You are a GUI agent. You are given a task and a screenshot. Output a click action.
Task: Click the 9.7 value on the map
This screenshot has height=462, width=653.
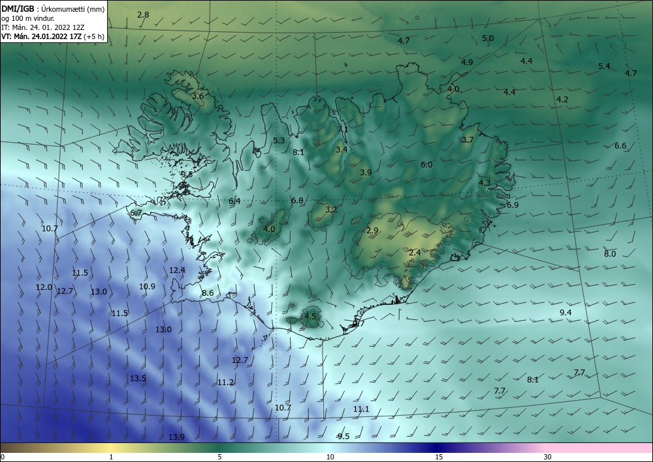358,323
